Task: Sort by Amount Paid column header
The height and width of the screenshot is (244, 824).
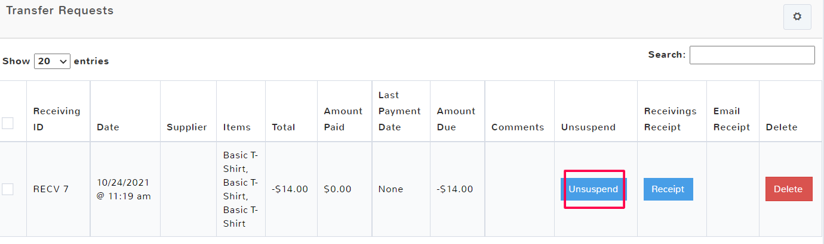Action: pyautogui.click(x=343, y=119)
